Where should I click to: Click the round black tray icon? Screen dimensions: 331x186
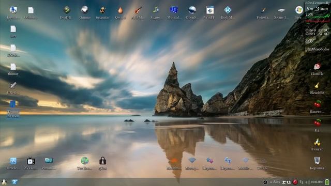[x=265, y=182]
